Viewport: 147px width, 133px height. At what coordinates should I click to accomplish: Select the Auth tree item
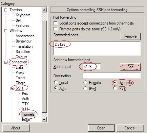coord(26,99)
